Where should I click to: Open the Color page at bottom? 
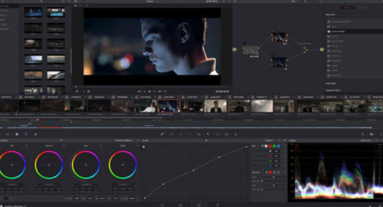coord(199,205)
